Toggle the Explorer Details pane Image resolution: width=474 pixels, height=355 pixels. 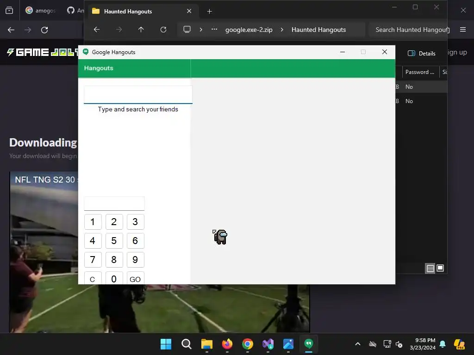coord(421,54)
